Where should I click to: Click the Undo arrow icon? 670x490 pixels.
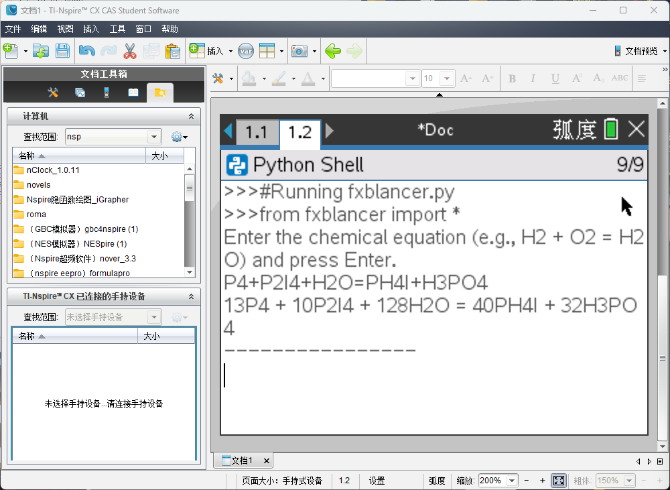[x=86, y=51]
